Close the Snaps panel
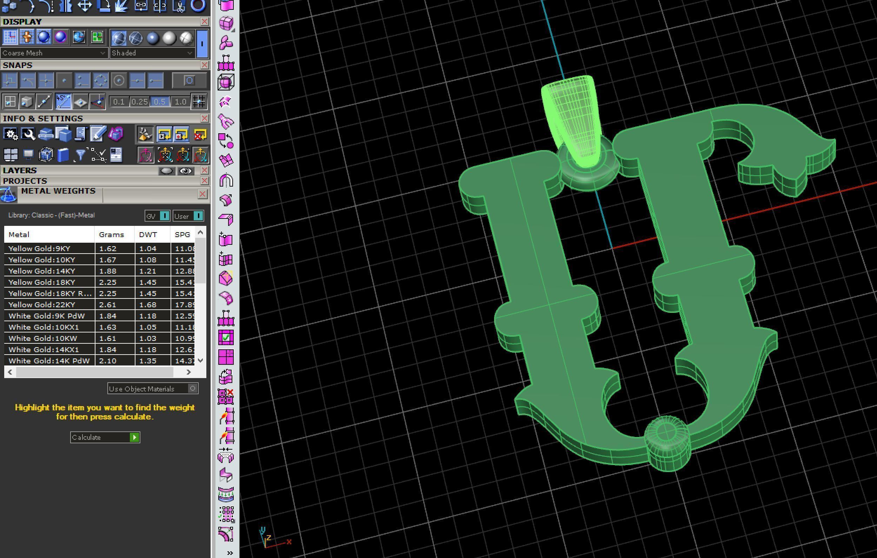Screen dimensions: 877x558 coord(204,65)
